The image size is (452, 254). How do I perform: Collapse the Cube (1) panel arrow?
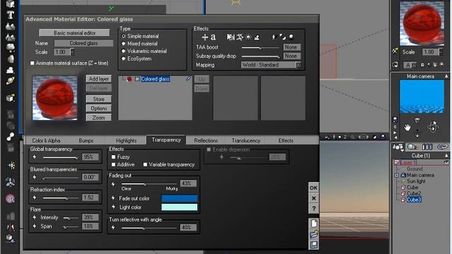point(446,155)
